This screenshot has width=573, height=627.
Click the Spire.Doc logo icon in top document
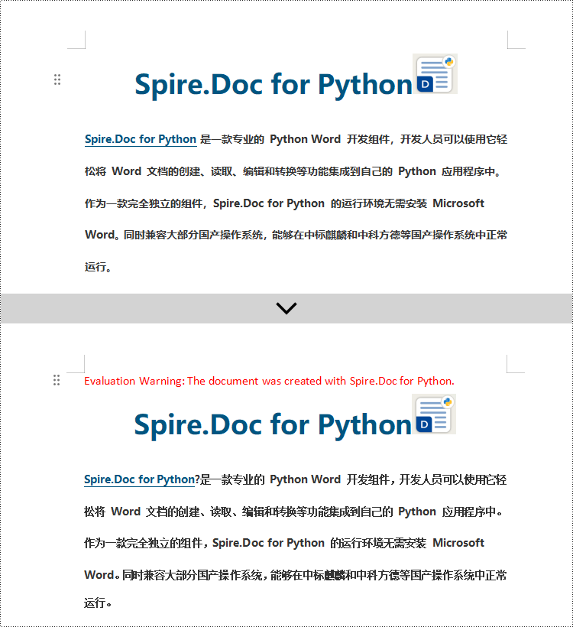pos(435,74)
